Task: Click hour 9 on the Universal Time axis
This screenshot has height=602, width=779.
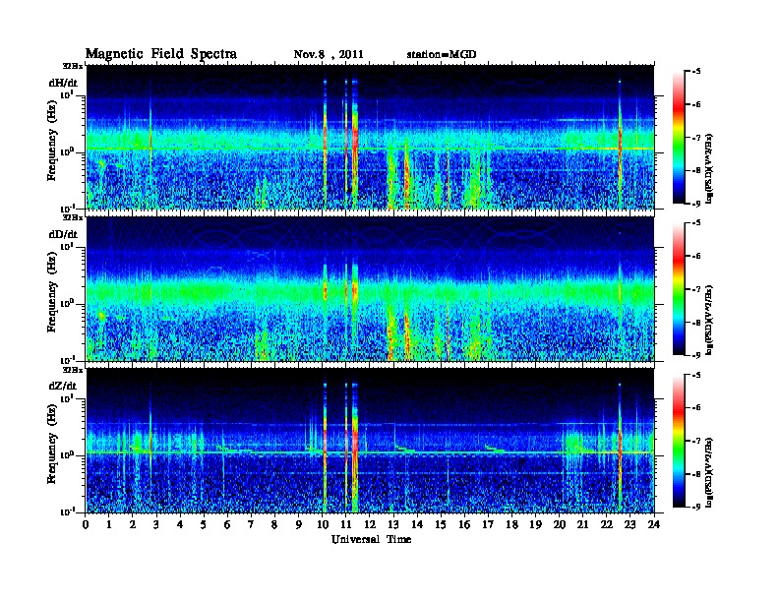Action: coord(299,524)
